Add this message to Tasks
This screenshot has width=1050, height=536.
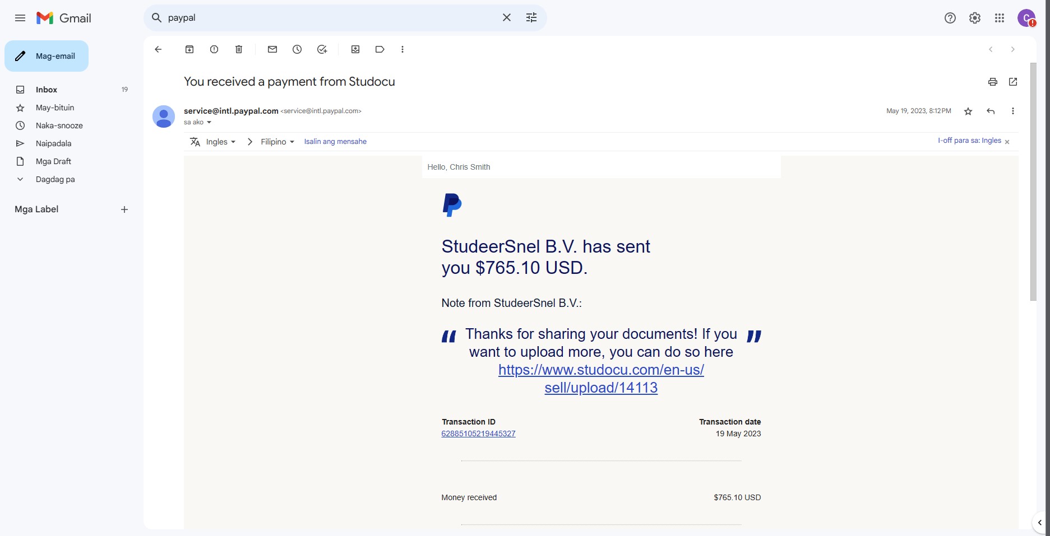pos(322,49)
